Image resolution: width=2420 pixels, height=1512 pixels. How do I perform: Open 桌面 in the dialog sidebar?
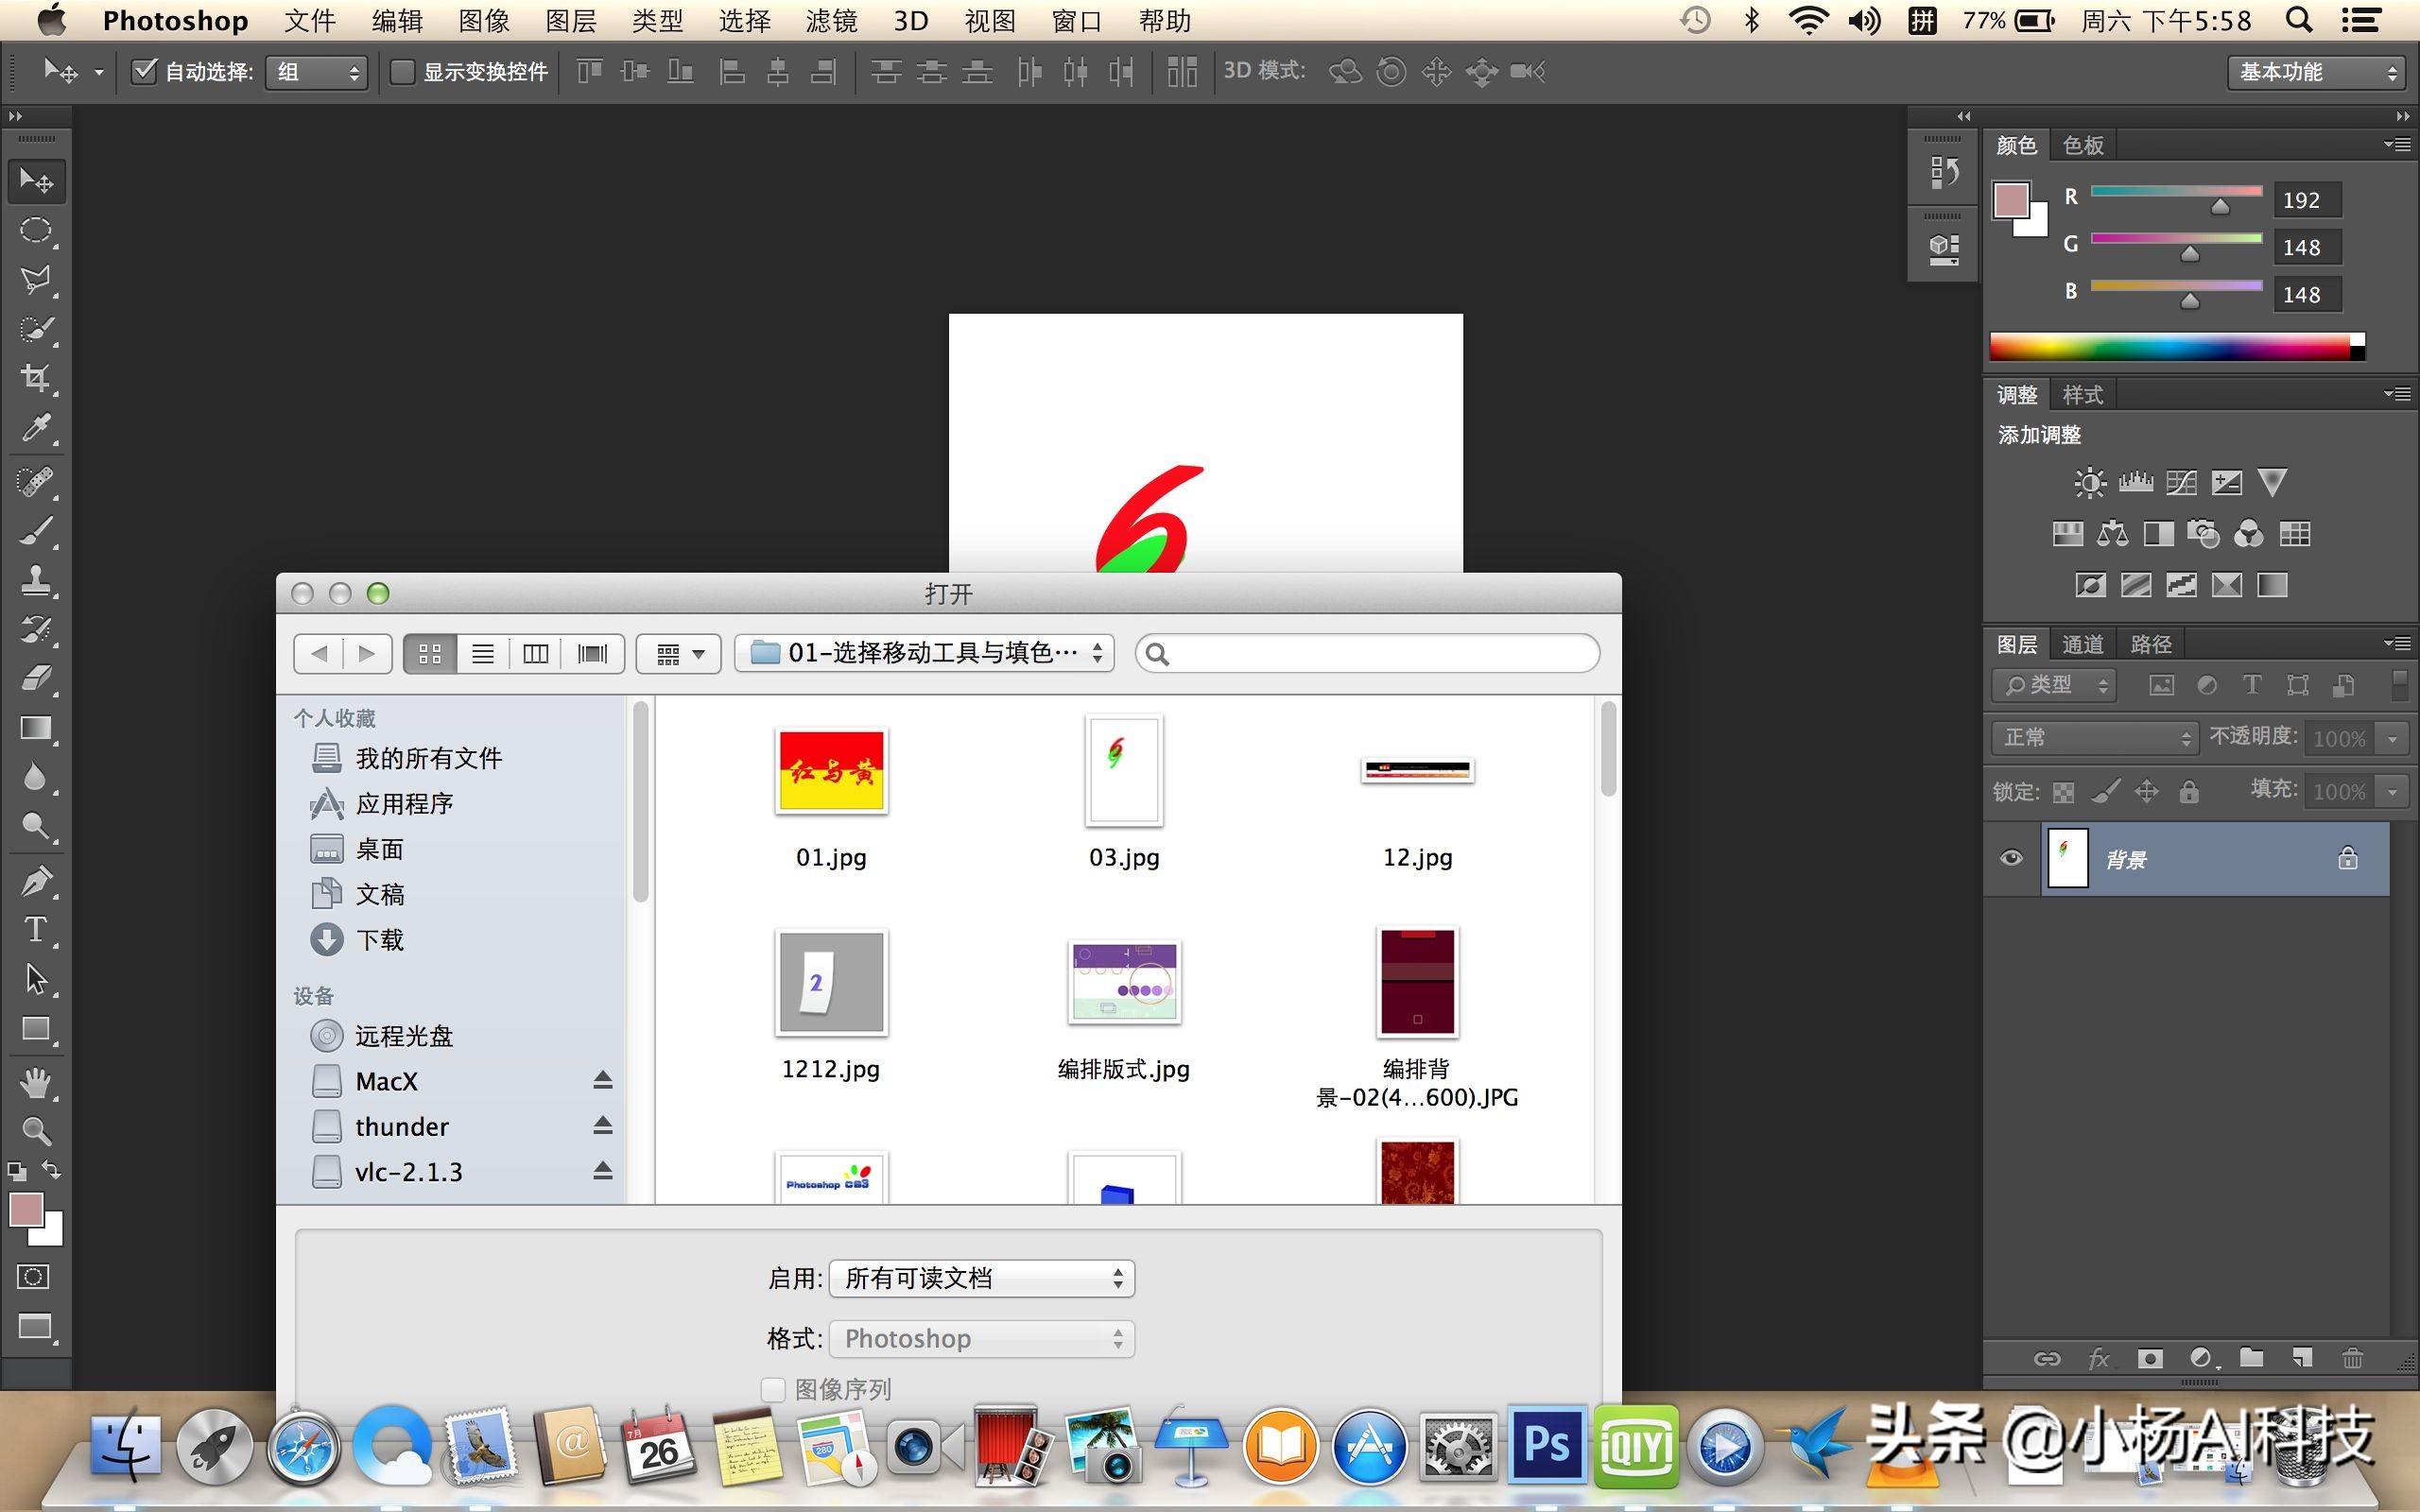[x=379, y=849]
